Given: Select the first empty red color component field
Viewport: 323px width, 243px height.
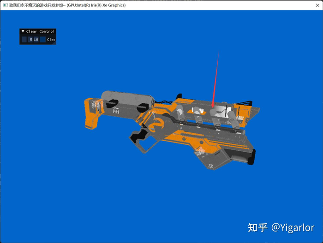Looking at the screenshot, I should pos(24,40).
